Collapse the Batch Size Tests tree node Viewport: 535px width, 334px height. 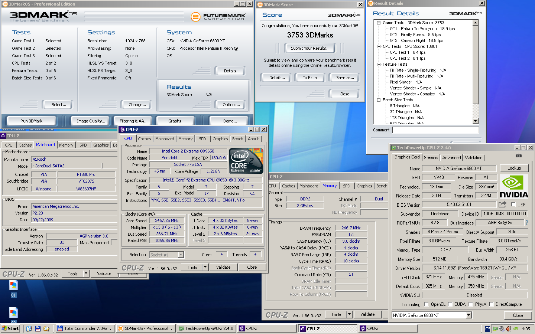pos(379,100)
